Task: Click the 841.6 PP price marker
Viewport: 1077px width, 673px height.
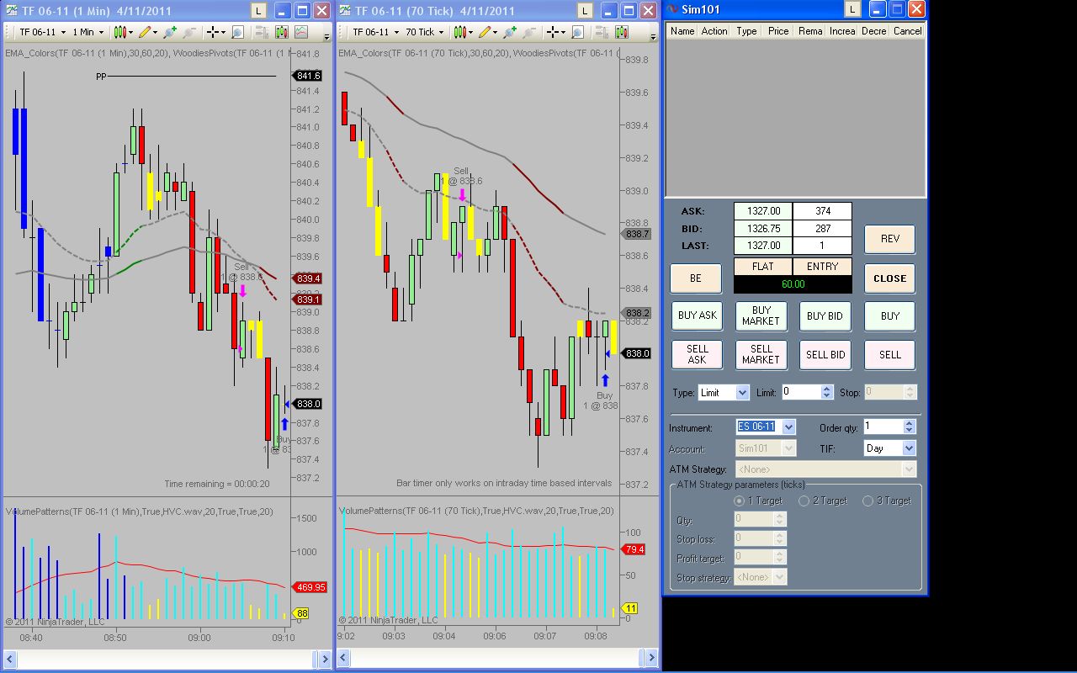Action: click(308, 76)
